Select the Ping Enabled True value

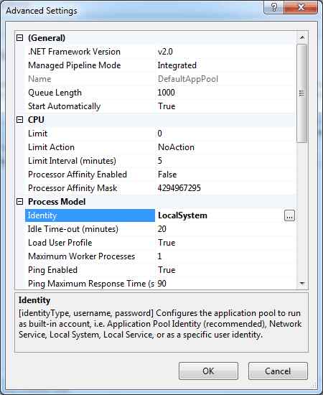coord(167,270)
